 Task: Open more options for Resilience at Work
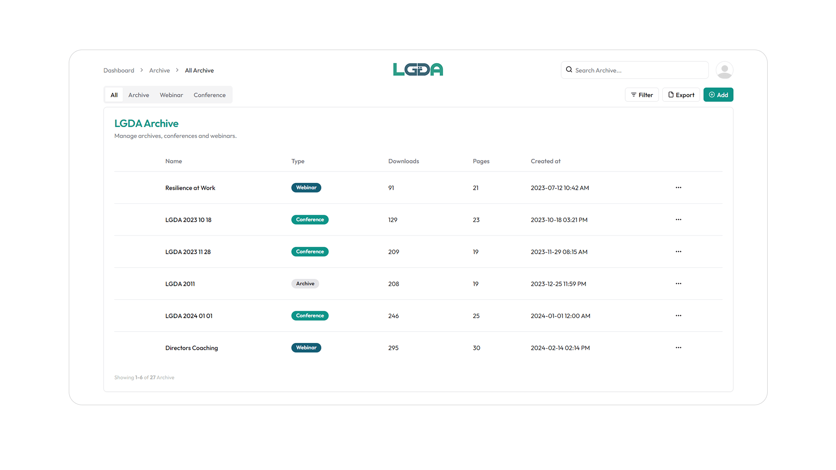coord(678,188)
